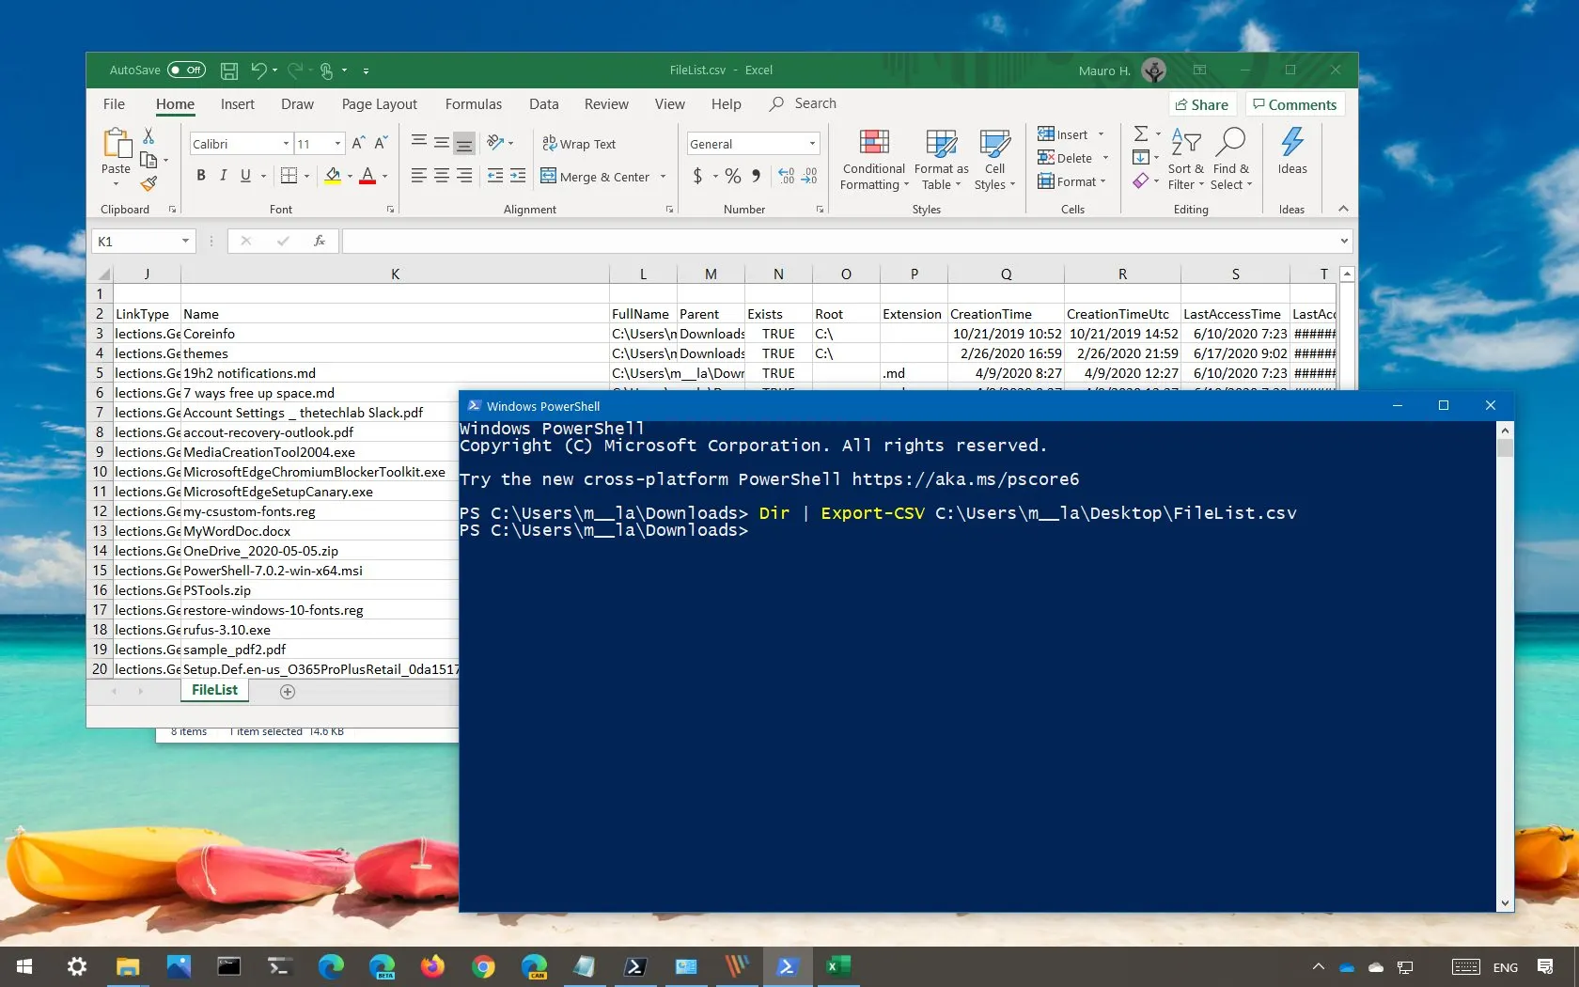1579x987 pixels.
Task: Enable Wrap Text
Action: coord(580,144)
